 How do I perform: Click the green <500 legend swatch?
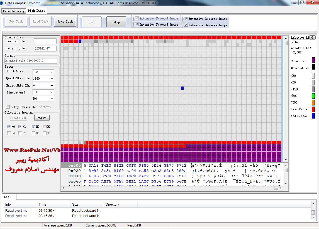click(x=313, y=96)
